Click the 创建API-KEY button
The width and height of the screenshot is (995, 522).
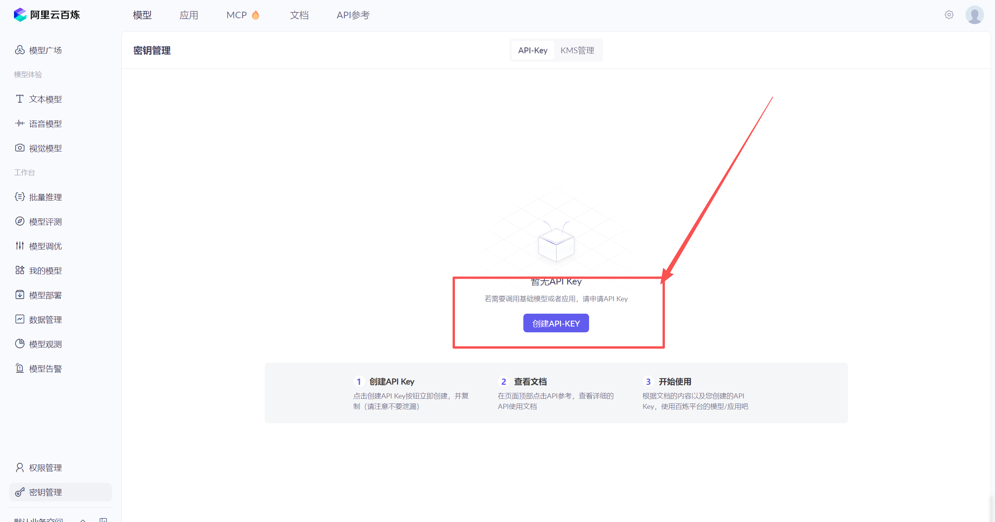(x=556, y=323)
